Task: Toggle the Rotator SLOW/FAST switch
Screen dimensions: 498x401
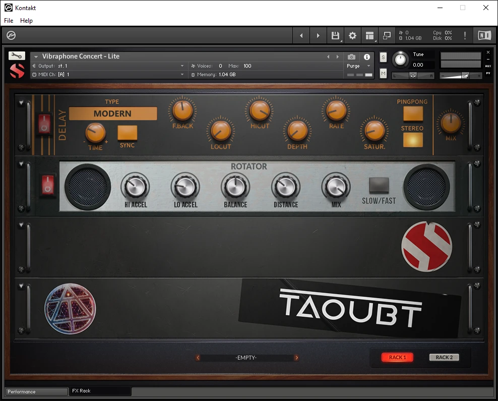Action: [x=379, y=185]
